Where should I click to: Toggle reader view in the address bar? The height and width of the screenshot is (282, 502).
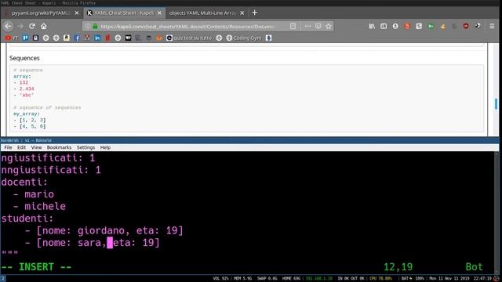[x=293, y=26]
